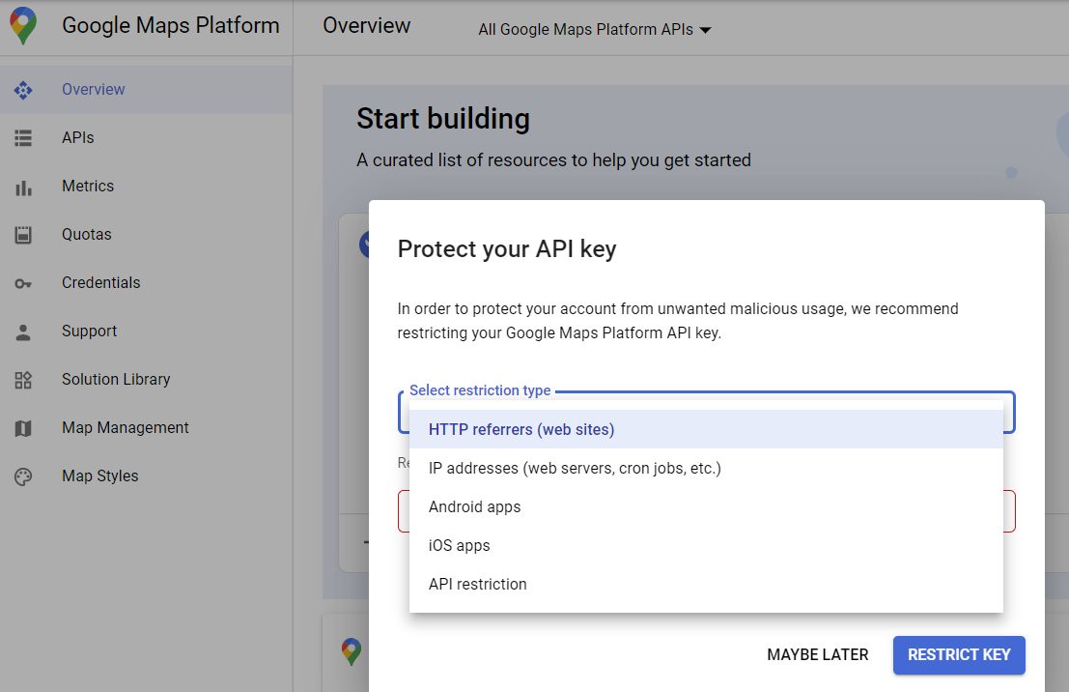Click the Google Maps Platform pin logo
This screenshot has height=692, width=1069.
[23, 26]
